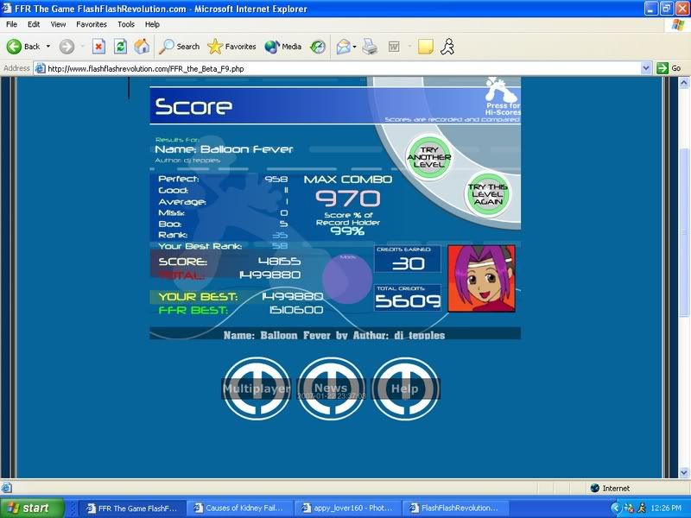691x518 pixels.
Task: Open Favorites from the toolbar star
Action: click(231, 47)
